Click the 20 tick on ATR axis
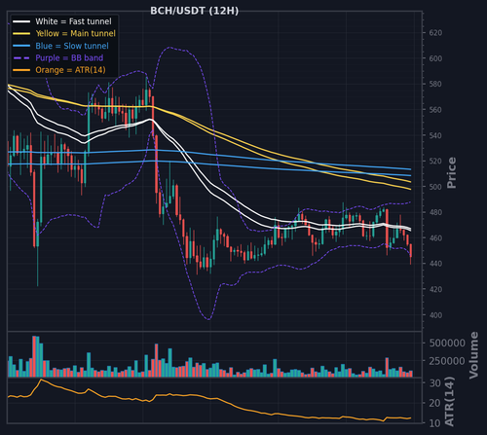This screenshot has height=435, width=487. [434, 403]
